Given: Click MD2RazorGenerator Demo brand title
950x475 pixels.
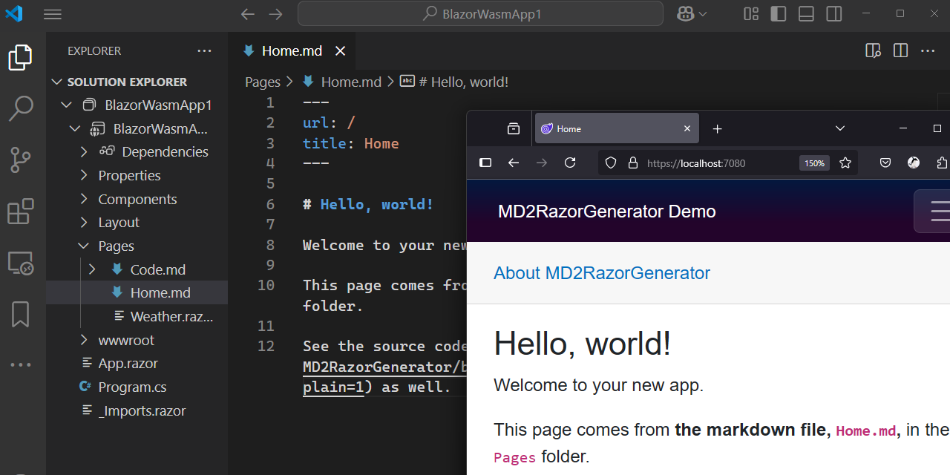Looking at the screenshot, I should 607,212.
